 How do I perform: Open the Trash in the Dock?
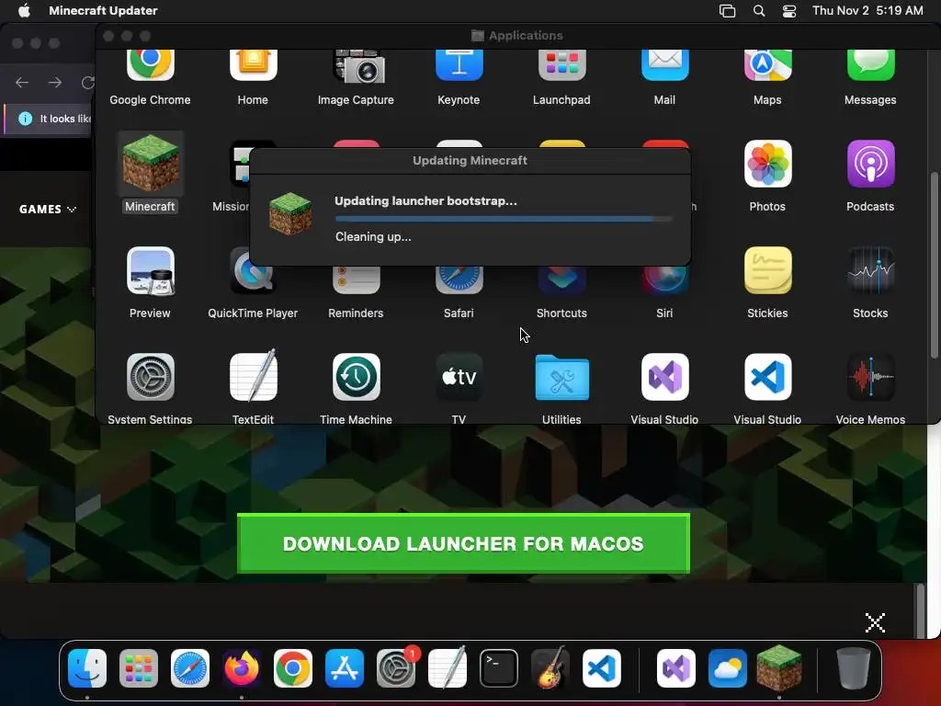854,668
